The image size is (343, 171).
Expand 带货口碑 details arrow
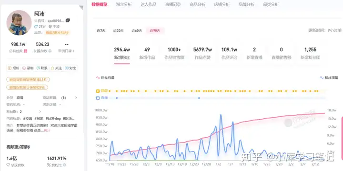tap(73, 51)
